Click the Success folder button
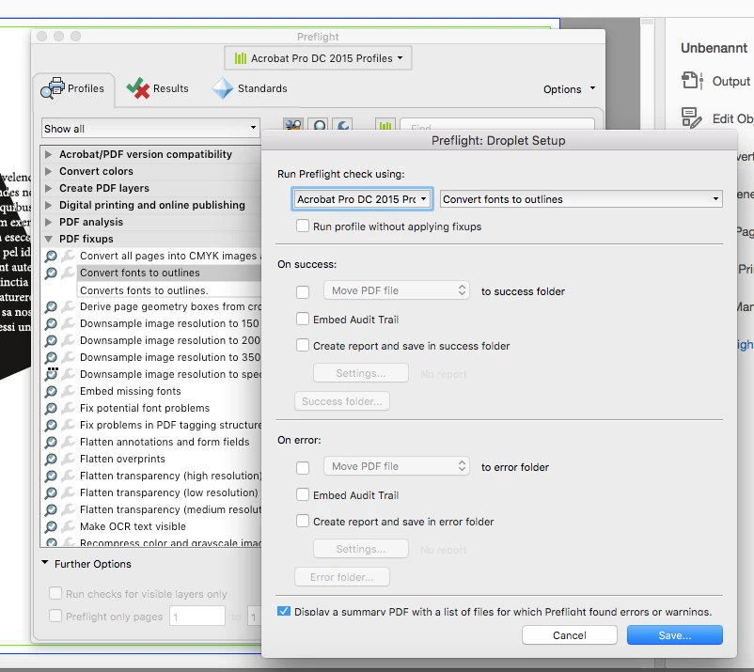The height and width of the screenshot is (672, 754). pos(342,401)
